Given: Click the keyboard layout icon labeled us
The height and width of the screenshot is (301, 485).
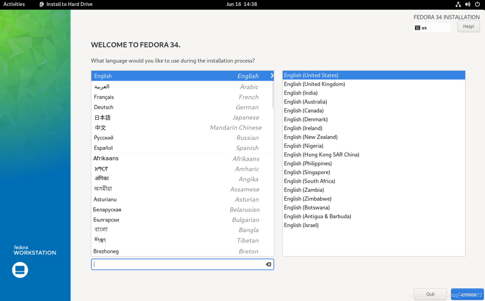Looking at the screenshot, I should tap(417, 28).
